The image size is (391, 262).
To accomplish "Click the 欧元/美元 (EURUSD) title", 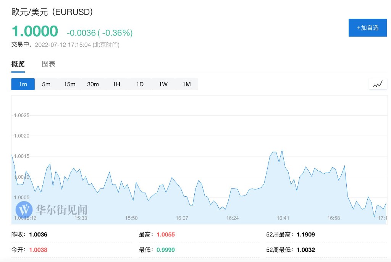I will (52, 12).
